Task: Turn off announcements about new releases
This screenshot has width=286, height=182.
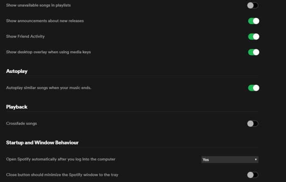Action: (x=253, y=21)
